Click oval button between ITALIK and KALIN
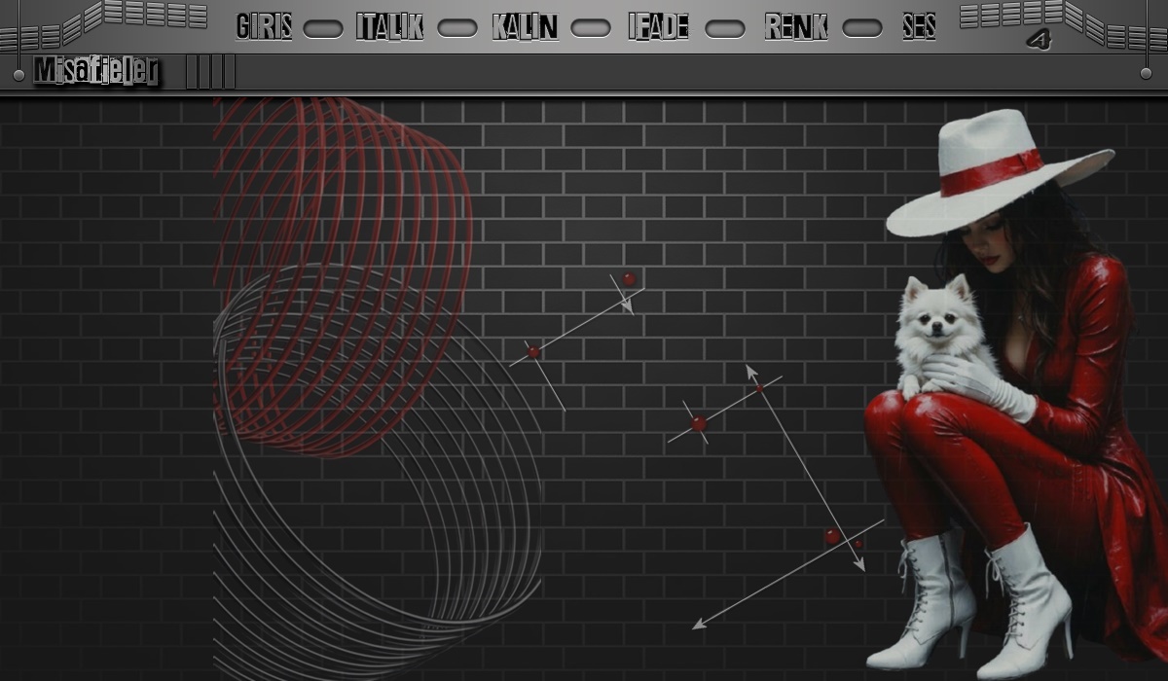1168x681 pixels. 457,29
